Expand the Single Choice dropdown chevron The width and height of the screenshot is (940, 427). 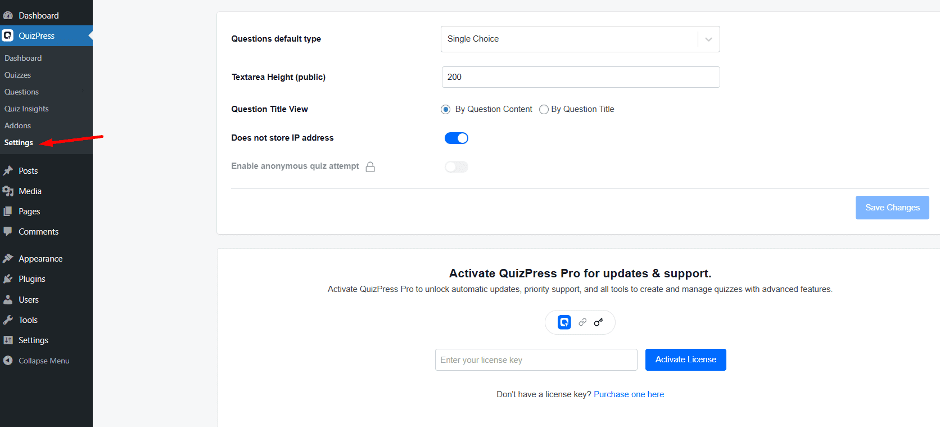pos(708,39)
